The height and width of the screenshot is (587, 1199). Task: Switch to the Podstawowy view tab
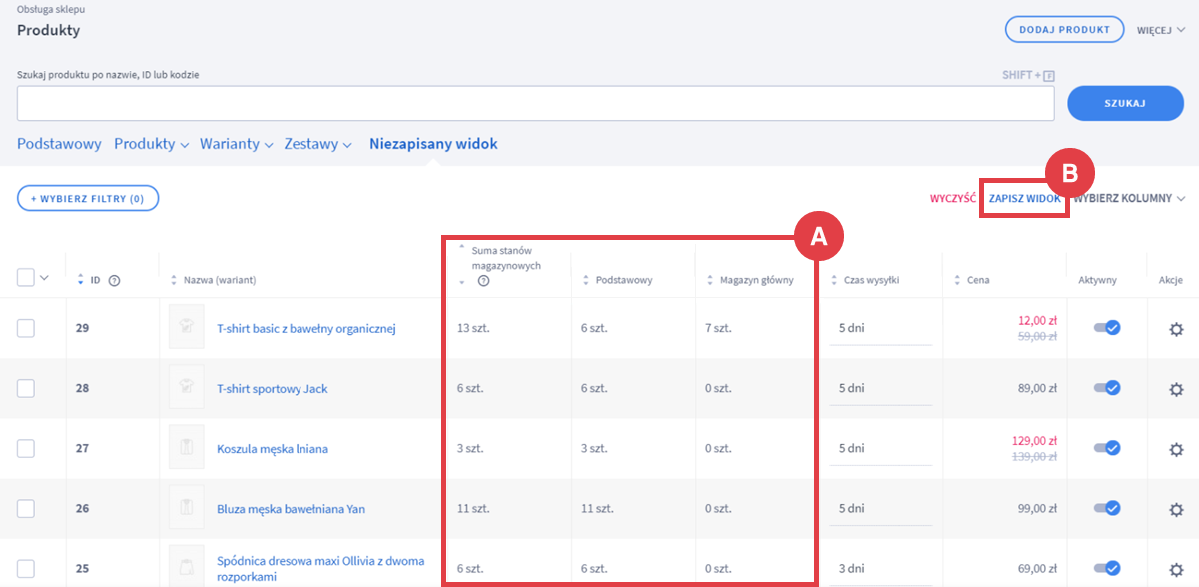click(x=59, y=144)
